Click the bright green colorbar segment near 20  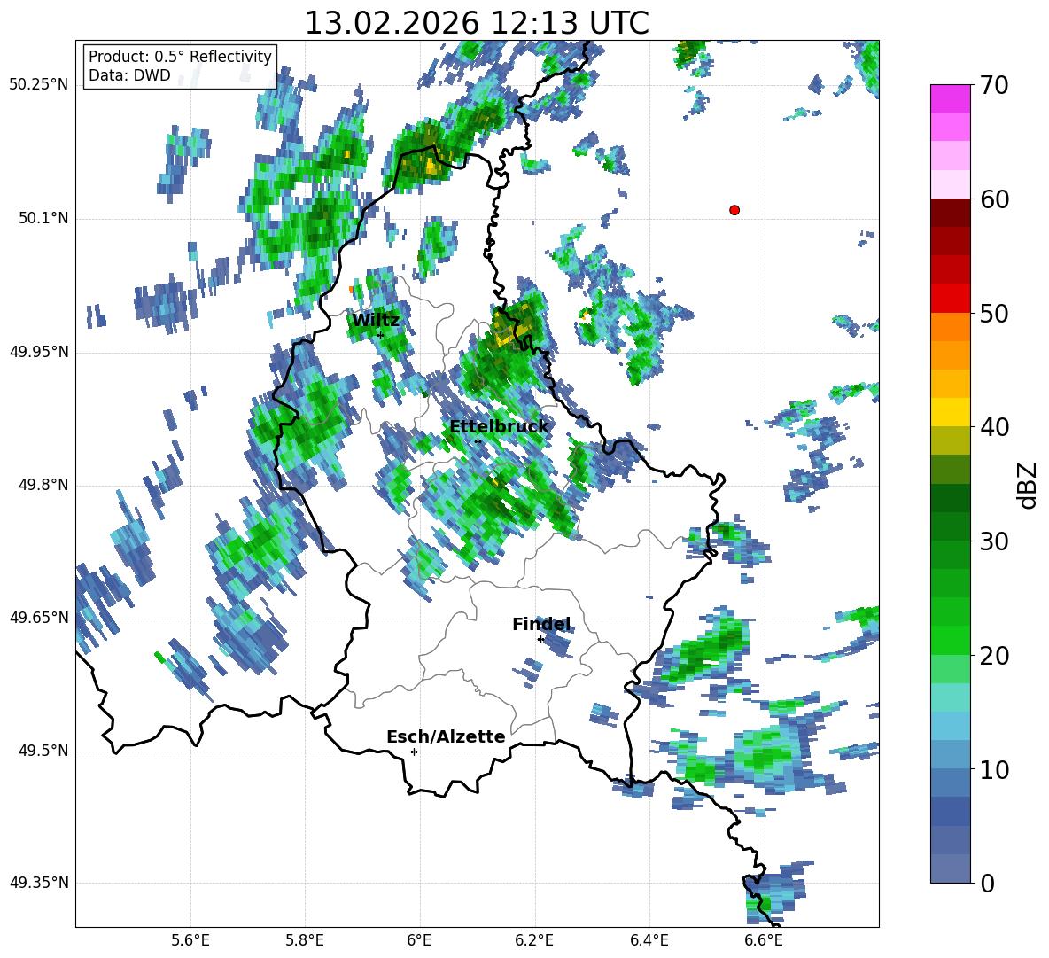point(951,640)
